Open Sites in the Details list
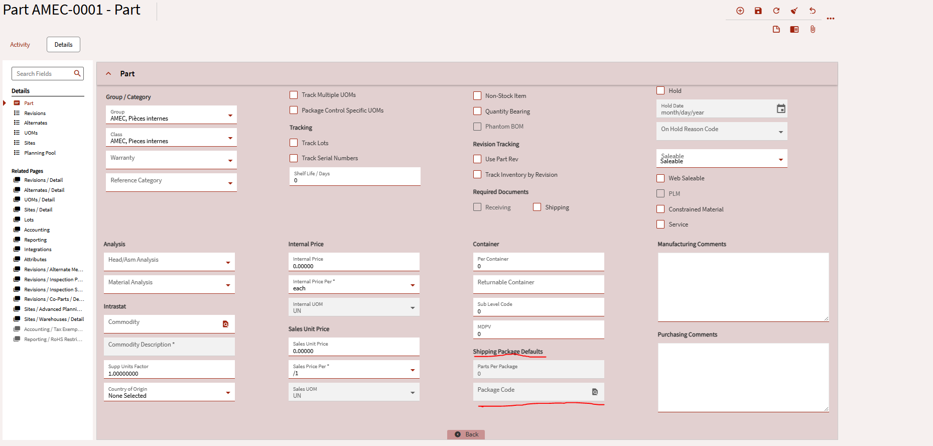933x446 pixels. point(30,143)
